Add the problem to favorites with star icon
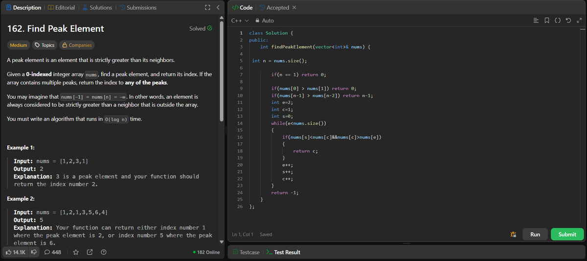 coord(76,252)
